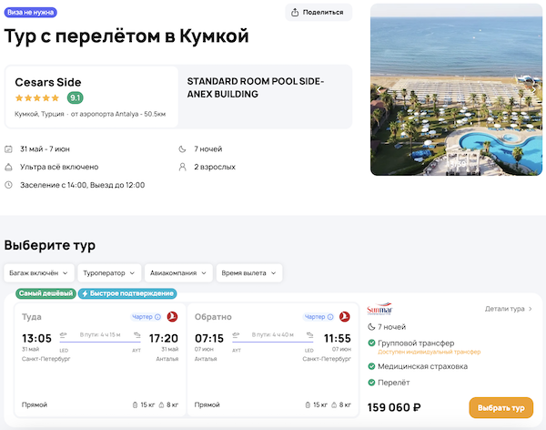Expand the Время вылета filter dropdown
Image resolution: width=546 pixels, height=430 pixels.
point(249,272)
